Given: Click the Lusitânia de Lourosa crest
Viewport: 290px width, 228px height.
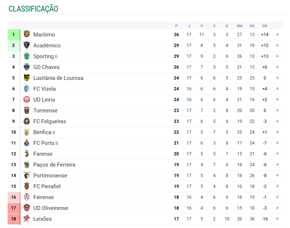Looking at the screenshot, I should 27,78.
